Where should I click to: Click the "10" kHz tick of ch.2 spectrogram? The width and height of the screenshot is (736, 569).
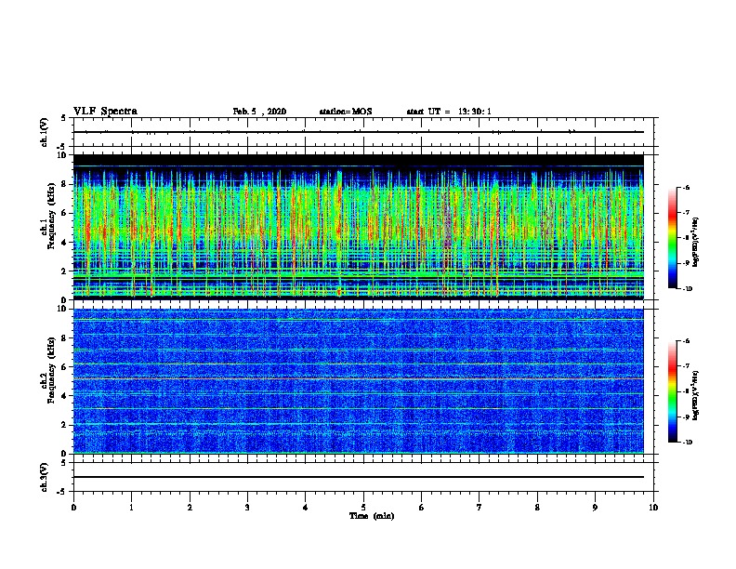62,309
